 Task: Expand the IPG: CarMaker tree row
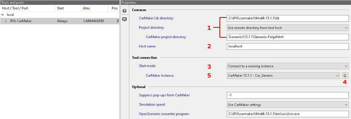[6, 21]
